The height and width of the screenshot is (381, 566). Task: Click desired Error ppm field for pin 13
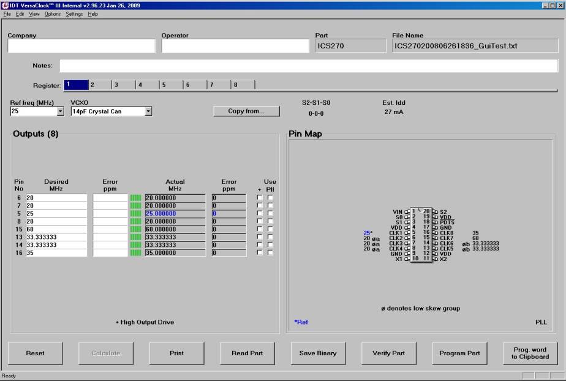(x=110, y=237)
